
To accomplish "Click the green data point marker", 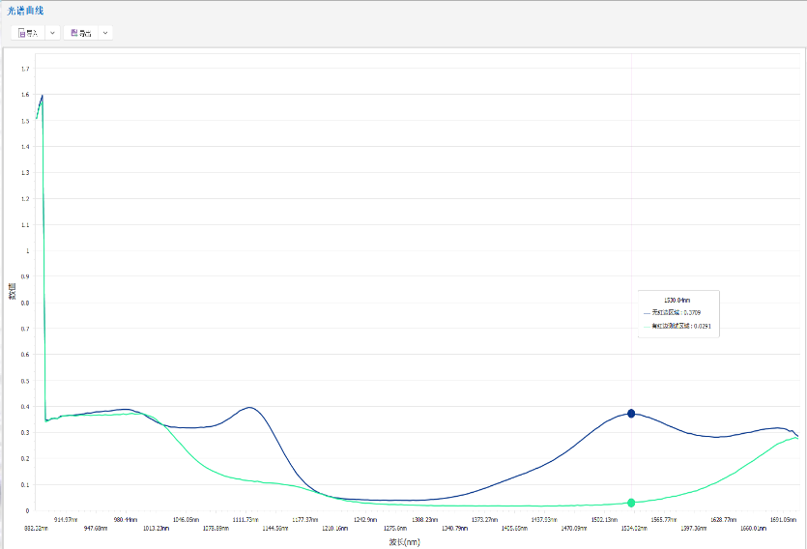I will click(631, 503).
